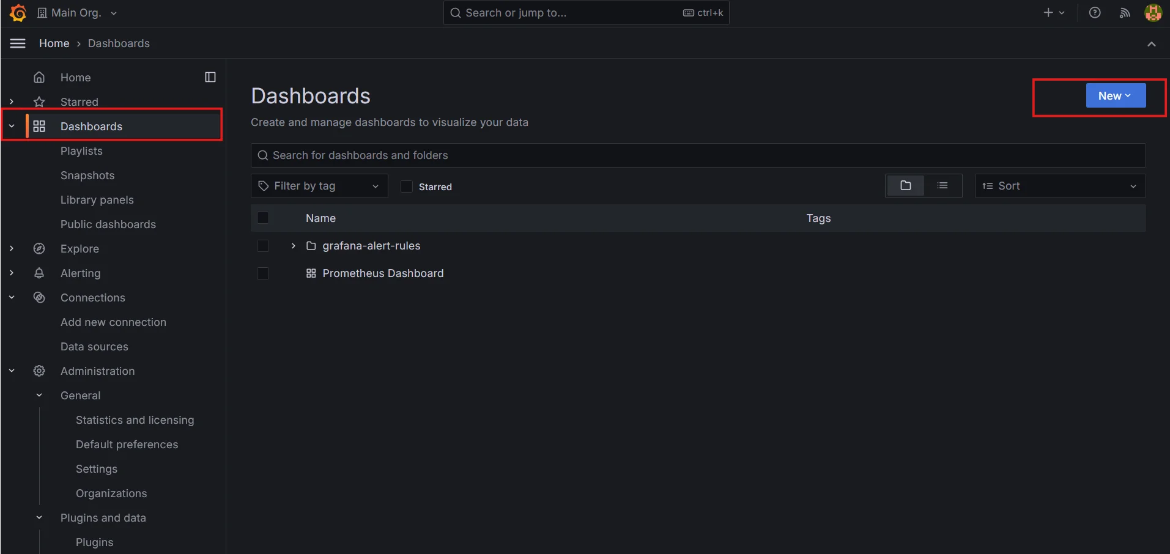This screenshot has height=554, width=1170.
Task: Open the help question mark icon
Action: click(1094, 12)
